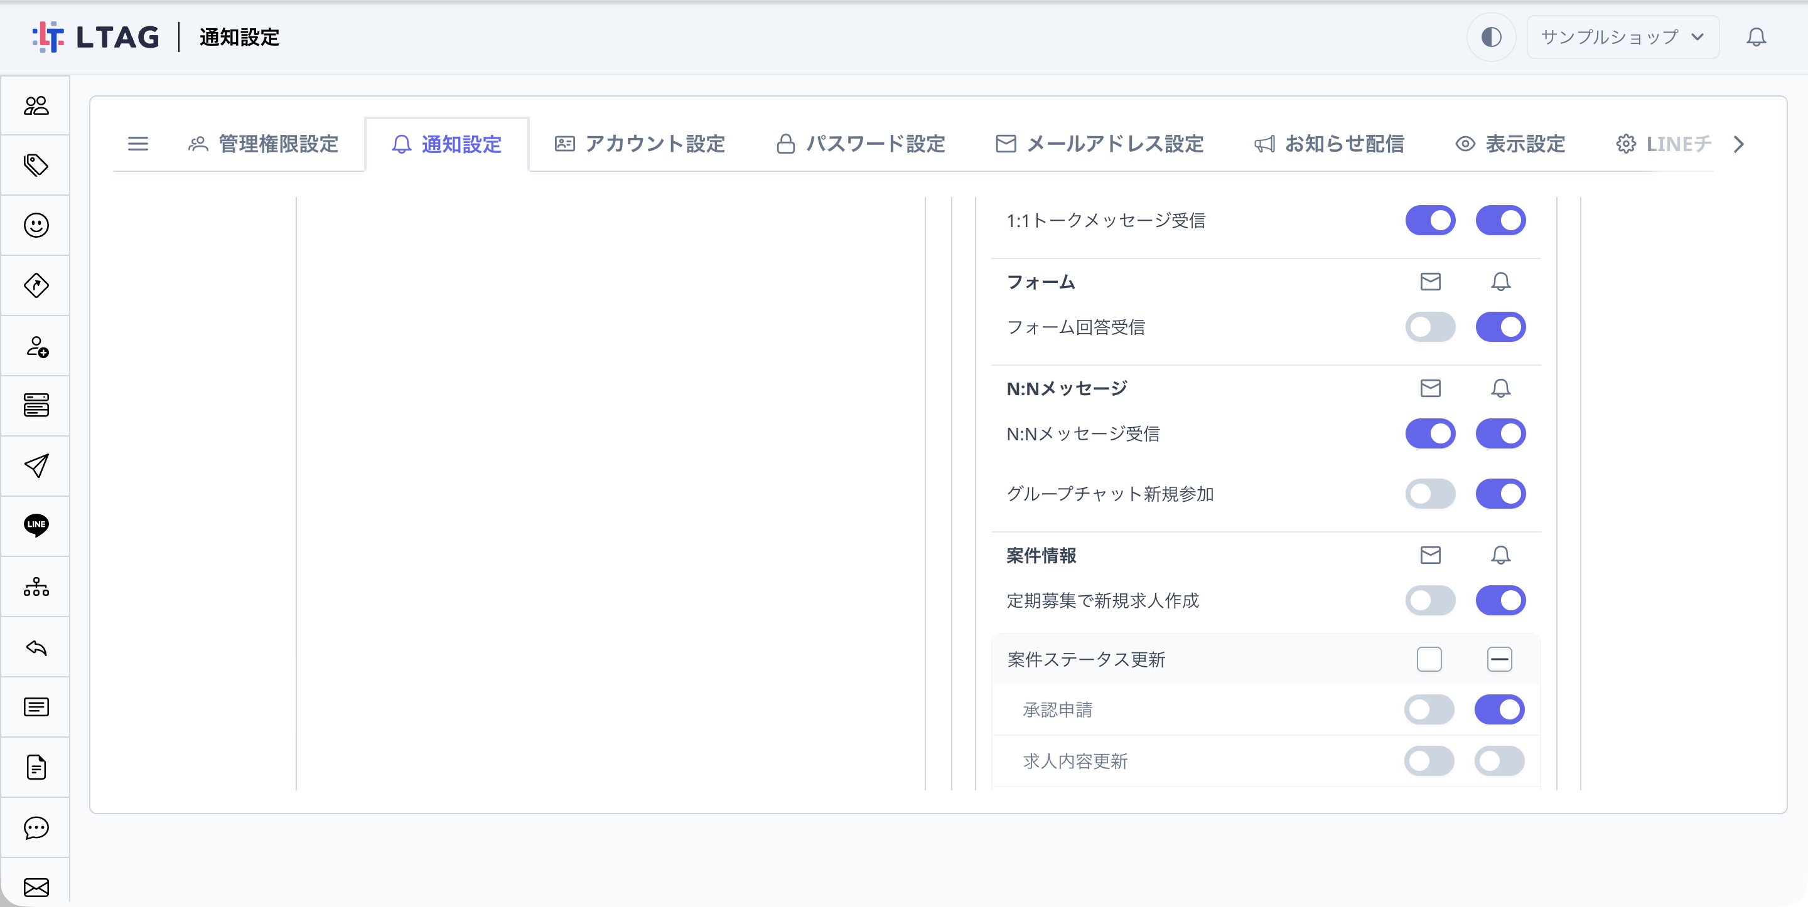Image resolution: width=1808 pixels, height=907 pixels.
Task: Switch to お知らせ配信 tab
Action: (1328, 144)
